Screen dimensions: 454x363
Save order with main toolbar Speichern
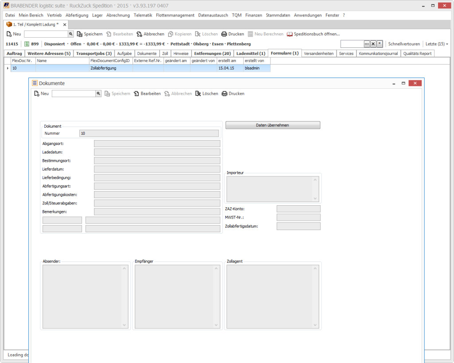coord(90,34)
